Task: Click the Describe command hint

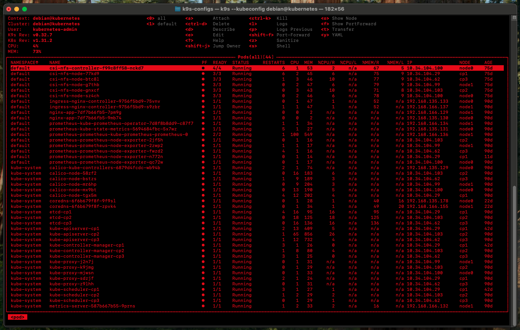Action: 224,29
